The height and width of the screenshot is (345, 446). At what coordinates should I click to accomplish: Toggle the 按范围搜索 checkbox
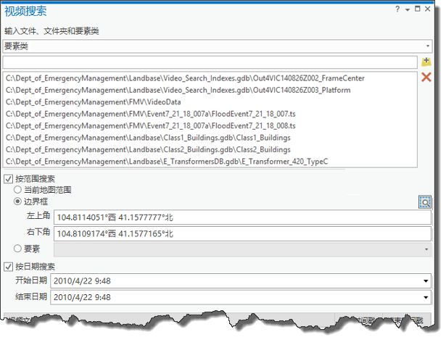click(x=9, y=179)
